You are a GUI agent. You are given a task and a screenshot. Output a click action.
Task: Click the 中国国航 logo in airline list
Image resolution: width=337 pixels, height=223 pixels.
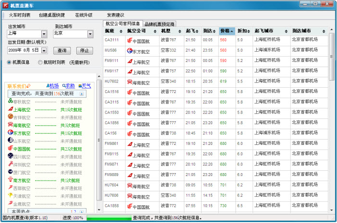pos(11,149)
